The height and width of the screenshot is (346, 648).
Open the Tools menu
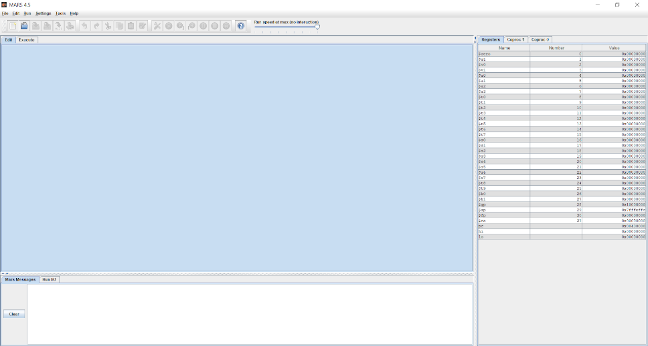(x=60, y=14)
